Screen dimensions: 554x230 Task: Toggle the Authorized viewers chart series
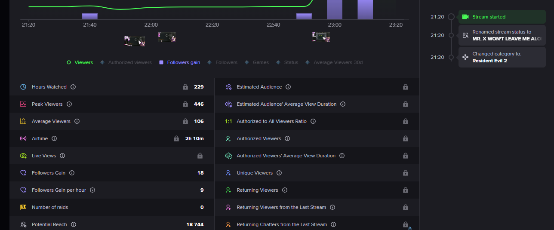(x=126, y=62)
